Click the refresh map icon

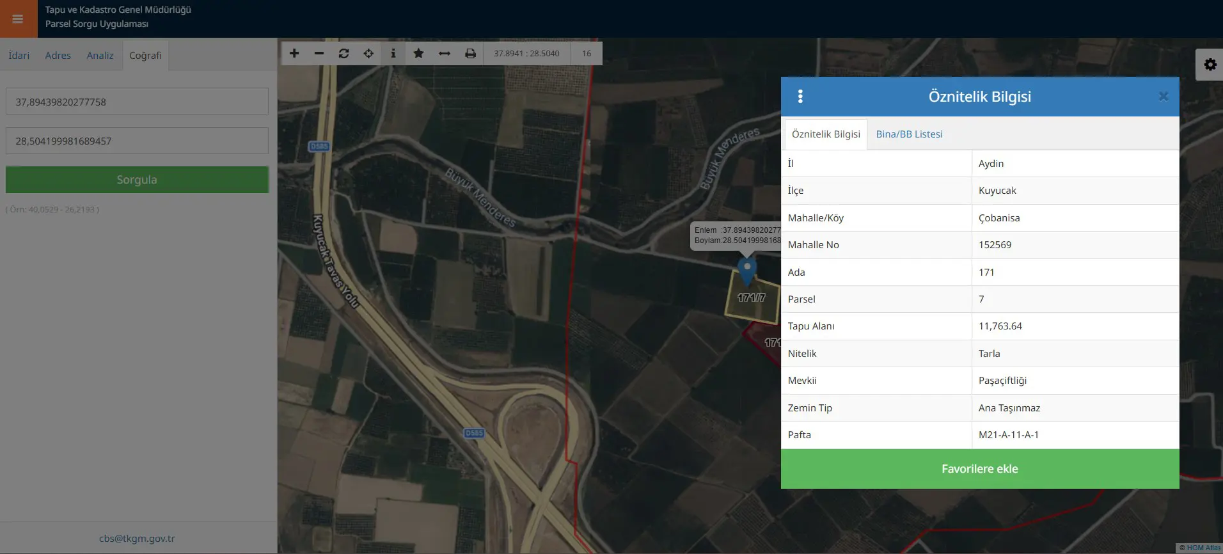coord(344,53)
